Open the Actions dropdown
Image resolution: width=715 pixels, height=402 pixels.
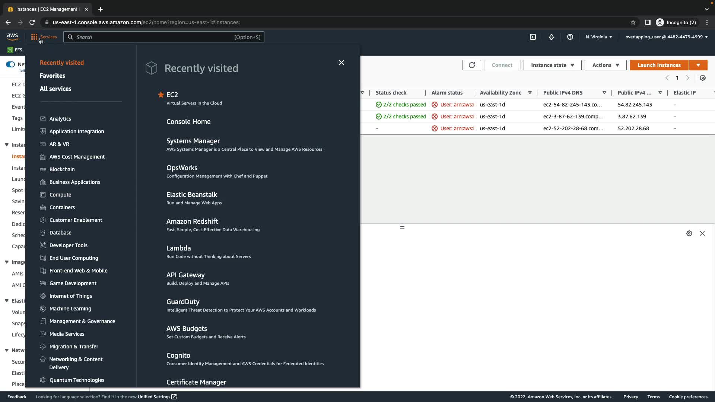(606, 65)
